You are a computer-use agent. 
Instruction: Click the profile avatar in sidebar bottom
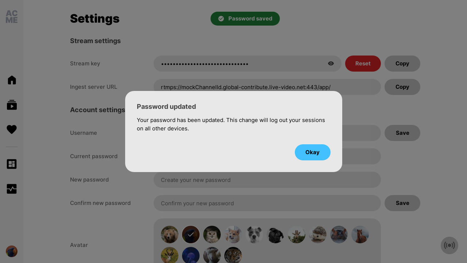coord(12,251)
